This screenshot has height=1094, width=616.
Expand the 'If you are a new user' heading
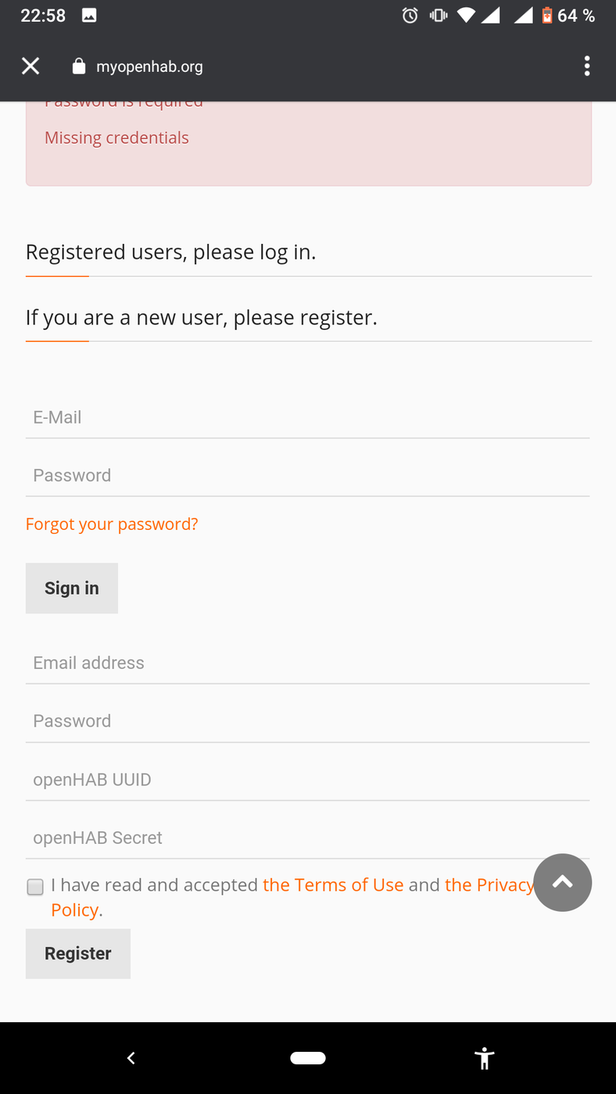pos(201,318)
